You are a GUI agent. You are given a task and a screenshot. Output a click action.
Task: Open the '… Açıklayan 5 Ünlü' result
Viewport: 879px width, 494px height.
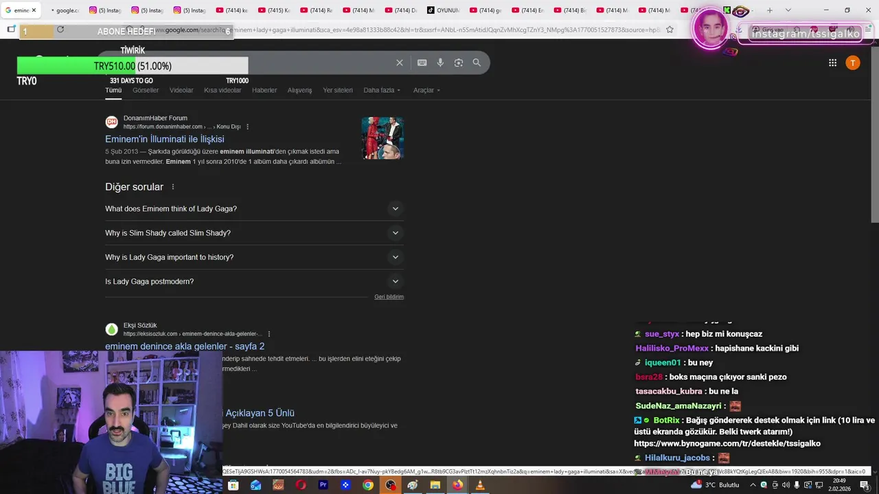tap(260, 413)
